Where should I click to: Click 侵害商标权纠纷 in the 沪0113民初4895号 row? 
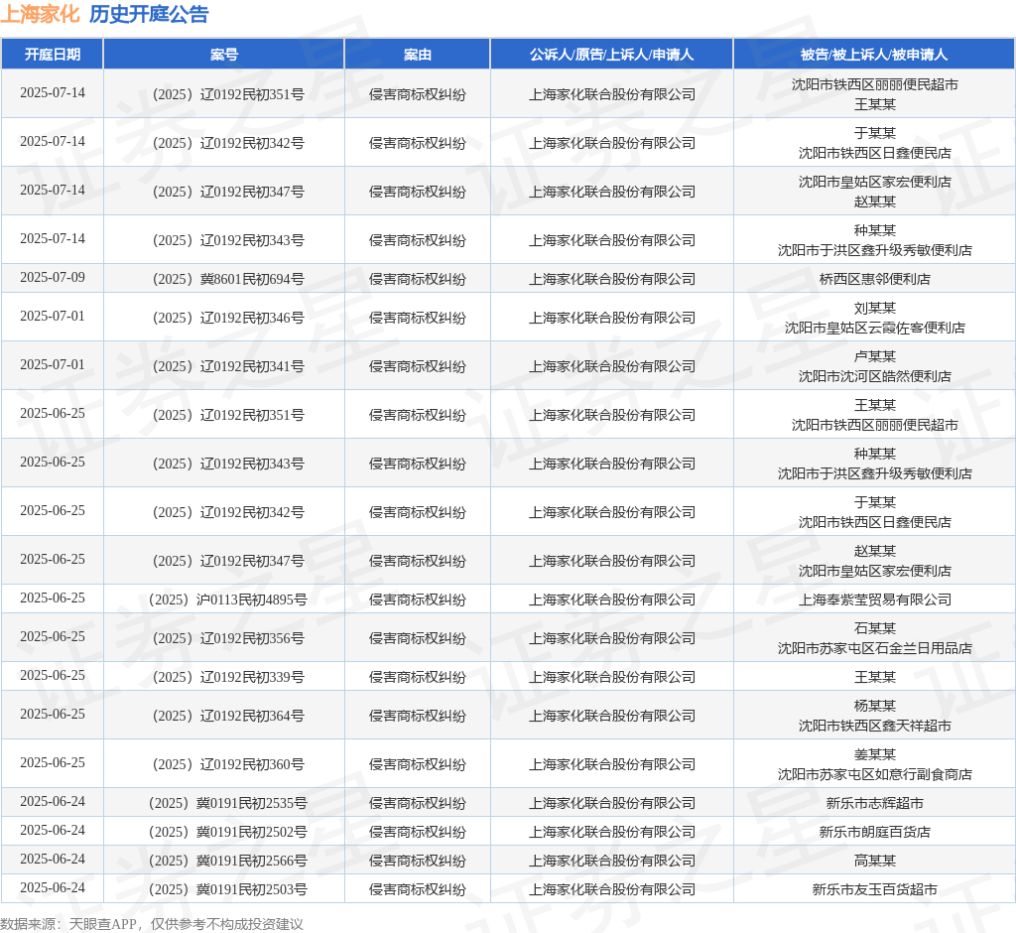418,600
